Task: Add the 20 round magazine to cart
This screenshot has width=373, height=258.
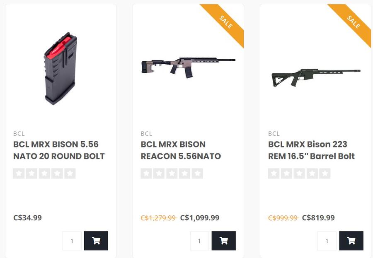Action: (x=96, y=241)
